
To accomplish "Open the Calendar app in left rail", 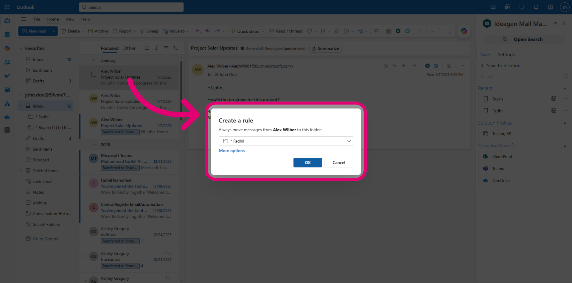I will click(x=7, y=35).
